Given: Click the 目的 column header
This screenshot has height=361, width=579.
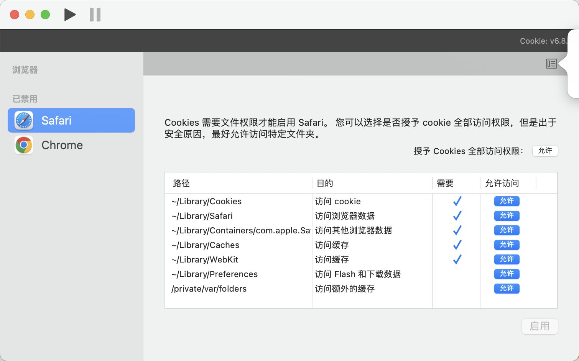Looking at the screenshot, I should coord(372,183).
